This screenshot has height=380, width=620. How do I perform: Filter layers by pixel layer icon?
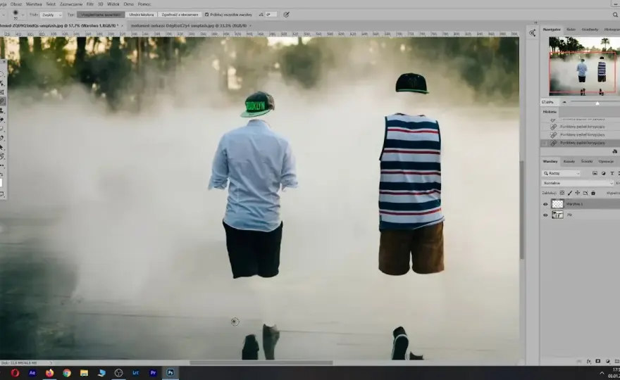tap(595, 173)
